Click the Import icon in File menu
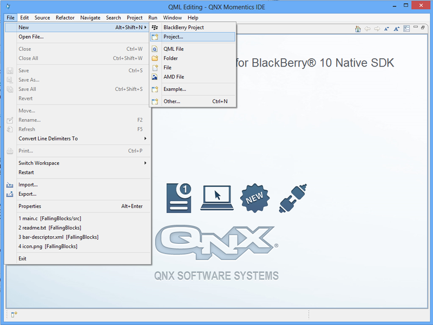 10,185
